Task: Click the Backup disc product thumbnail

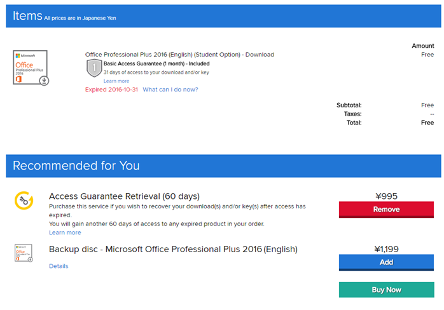Action: [x=24, y=253]
